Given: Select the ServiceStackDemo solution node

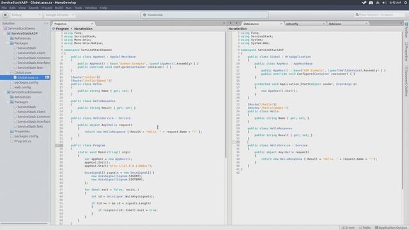Looking at the screenshot, I should [x=21, y=28].
